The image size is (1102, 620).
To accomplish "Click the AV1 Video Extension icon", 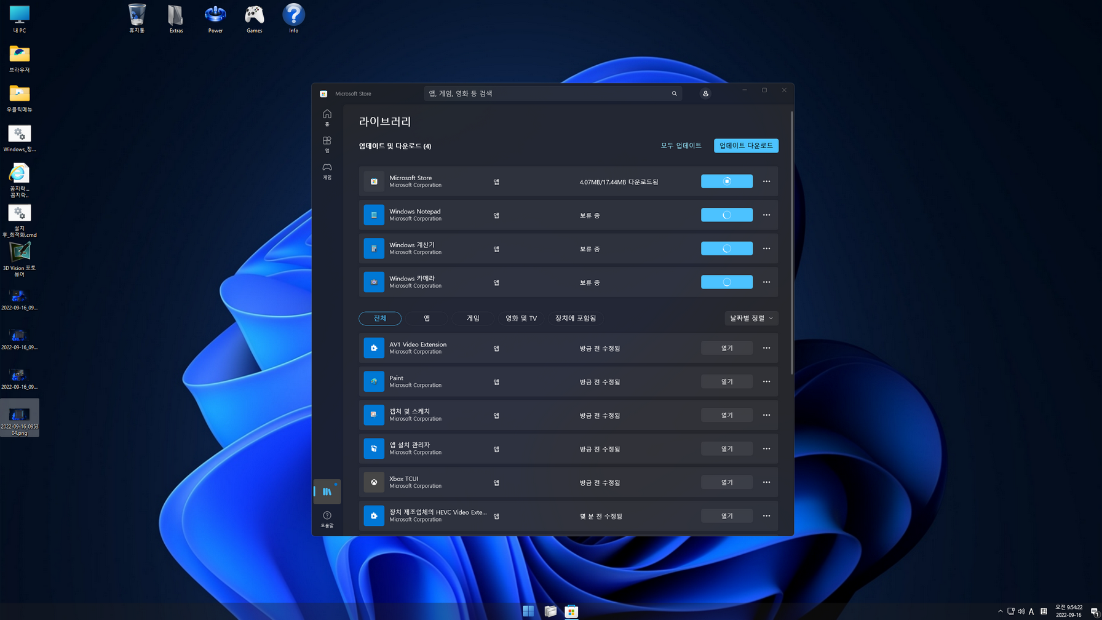I will (374, 348).
